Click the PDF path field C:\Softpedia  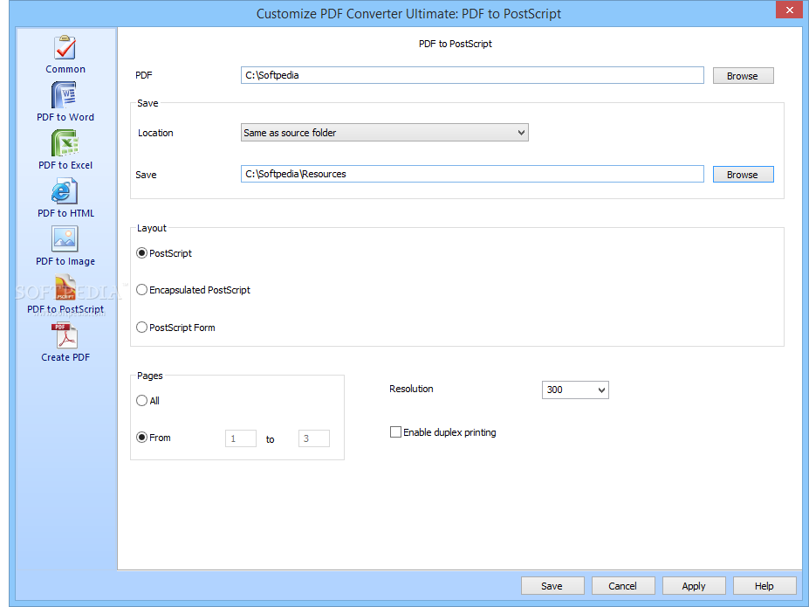[472, 75]
